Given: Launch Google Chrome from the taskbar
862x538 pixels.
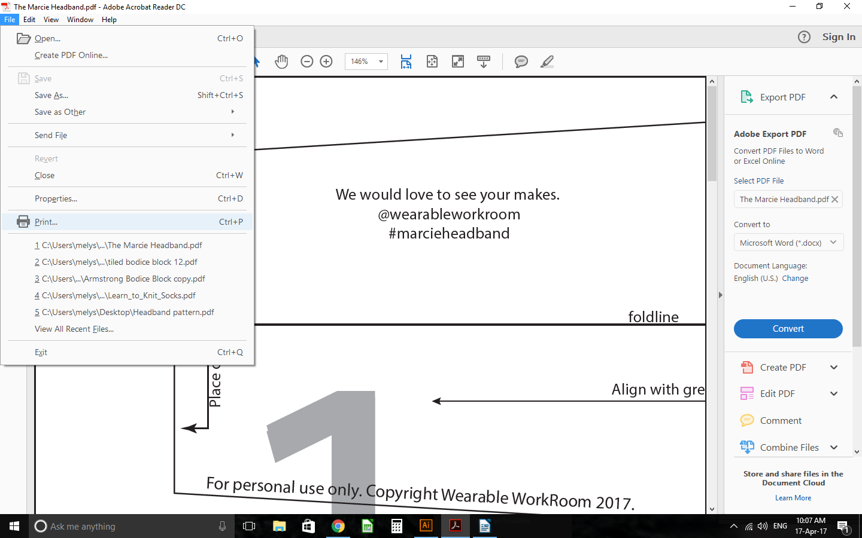Looking at the screenshot, I should pos(338,526).
